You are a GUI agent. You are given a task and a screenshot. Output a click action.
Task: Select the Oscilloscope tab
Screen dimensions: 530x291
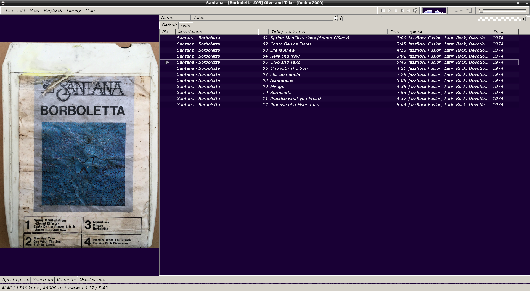point(92,279)
